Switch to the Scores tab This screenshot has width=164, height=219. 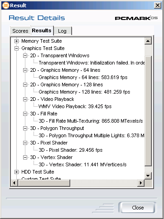pyautogui.click(x=20, y=31)
